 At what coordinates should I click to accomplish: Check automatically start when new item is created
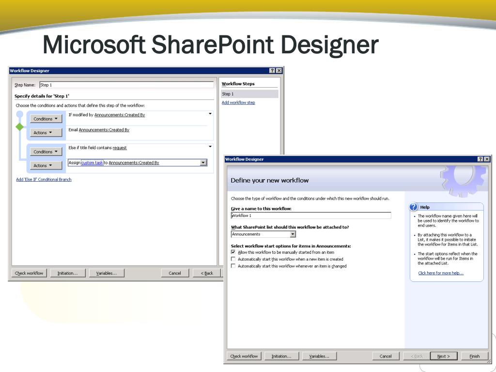point(233,259)
